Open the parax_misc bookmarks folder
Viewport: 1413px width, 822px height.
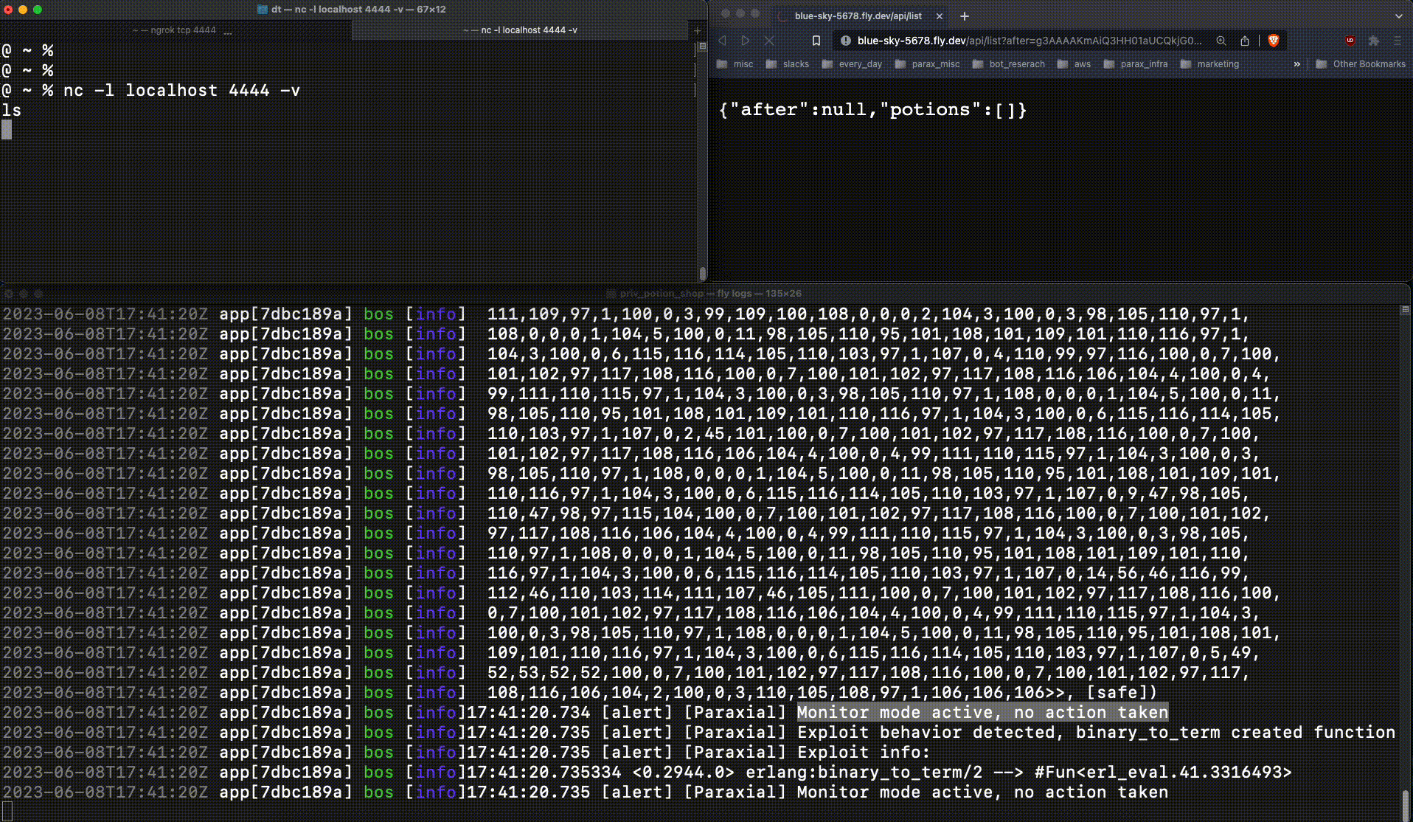click(927, 64)
